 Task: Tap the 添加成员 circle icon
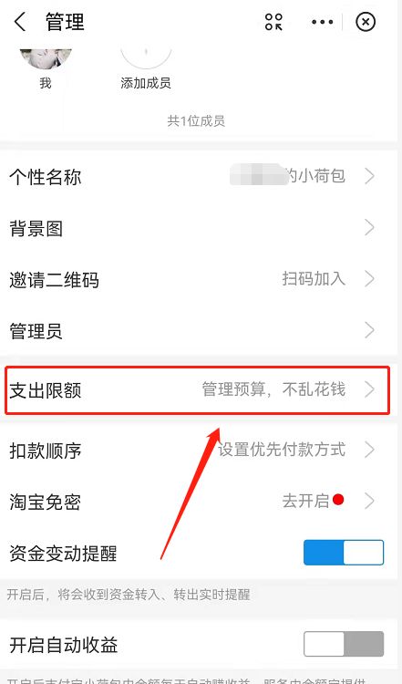[146, 59]
